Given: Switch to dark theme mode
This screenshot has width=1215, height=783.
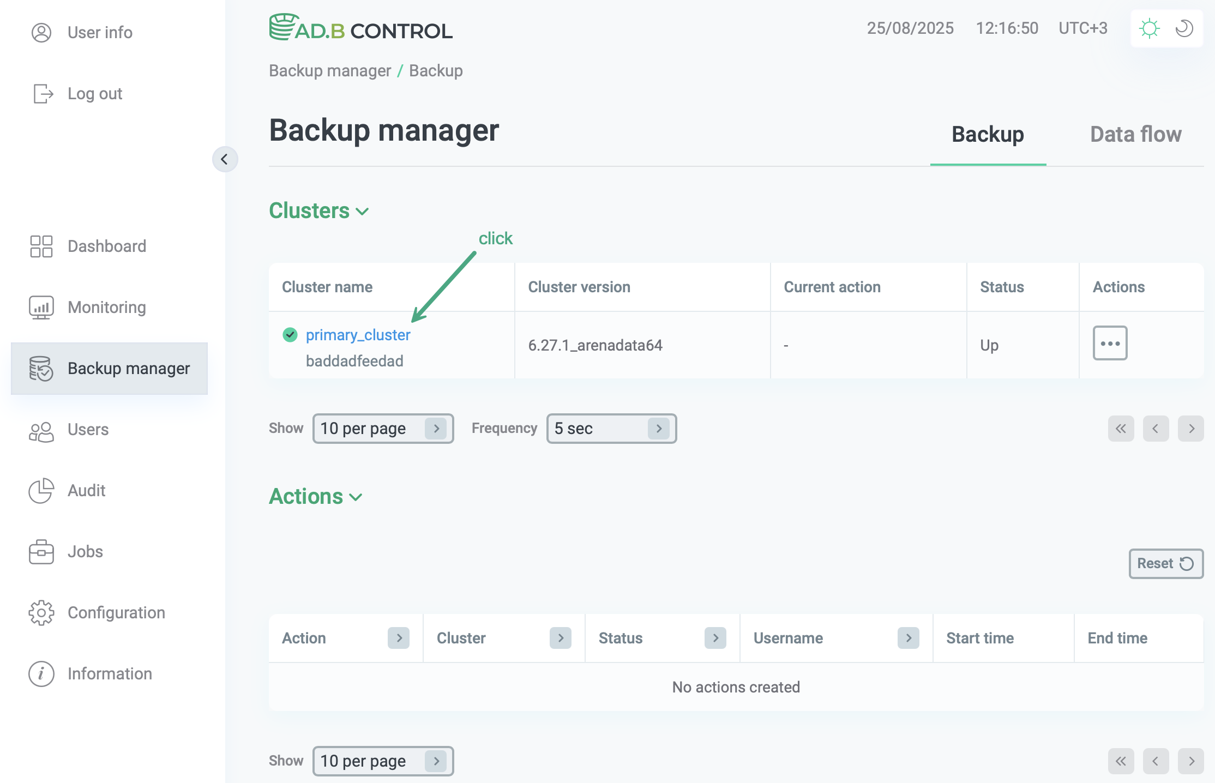Looking at the screenshot, I should (1184, 28).
